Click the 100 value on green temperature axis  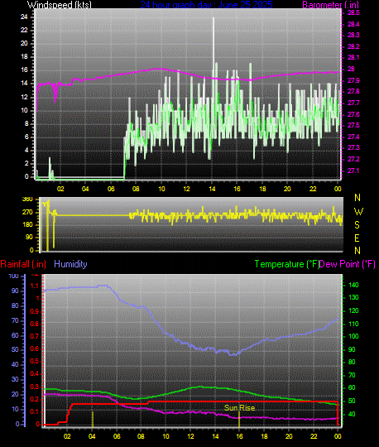353,336
